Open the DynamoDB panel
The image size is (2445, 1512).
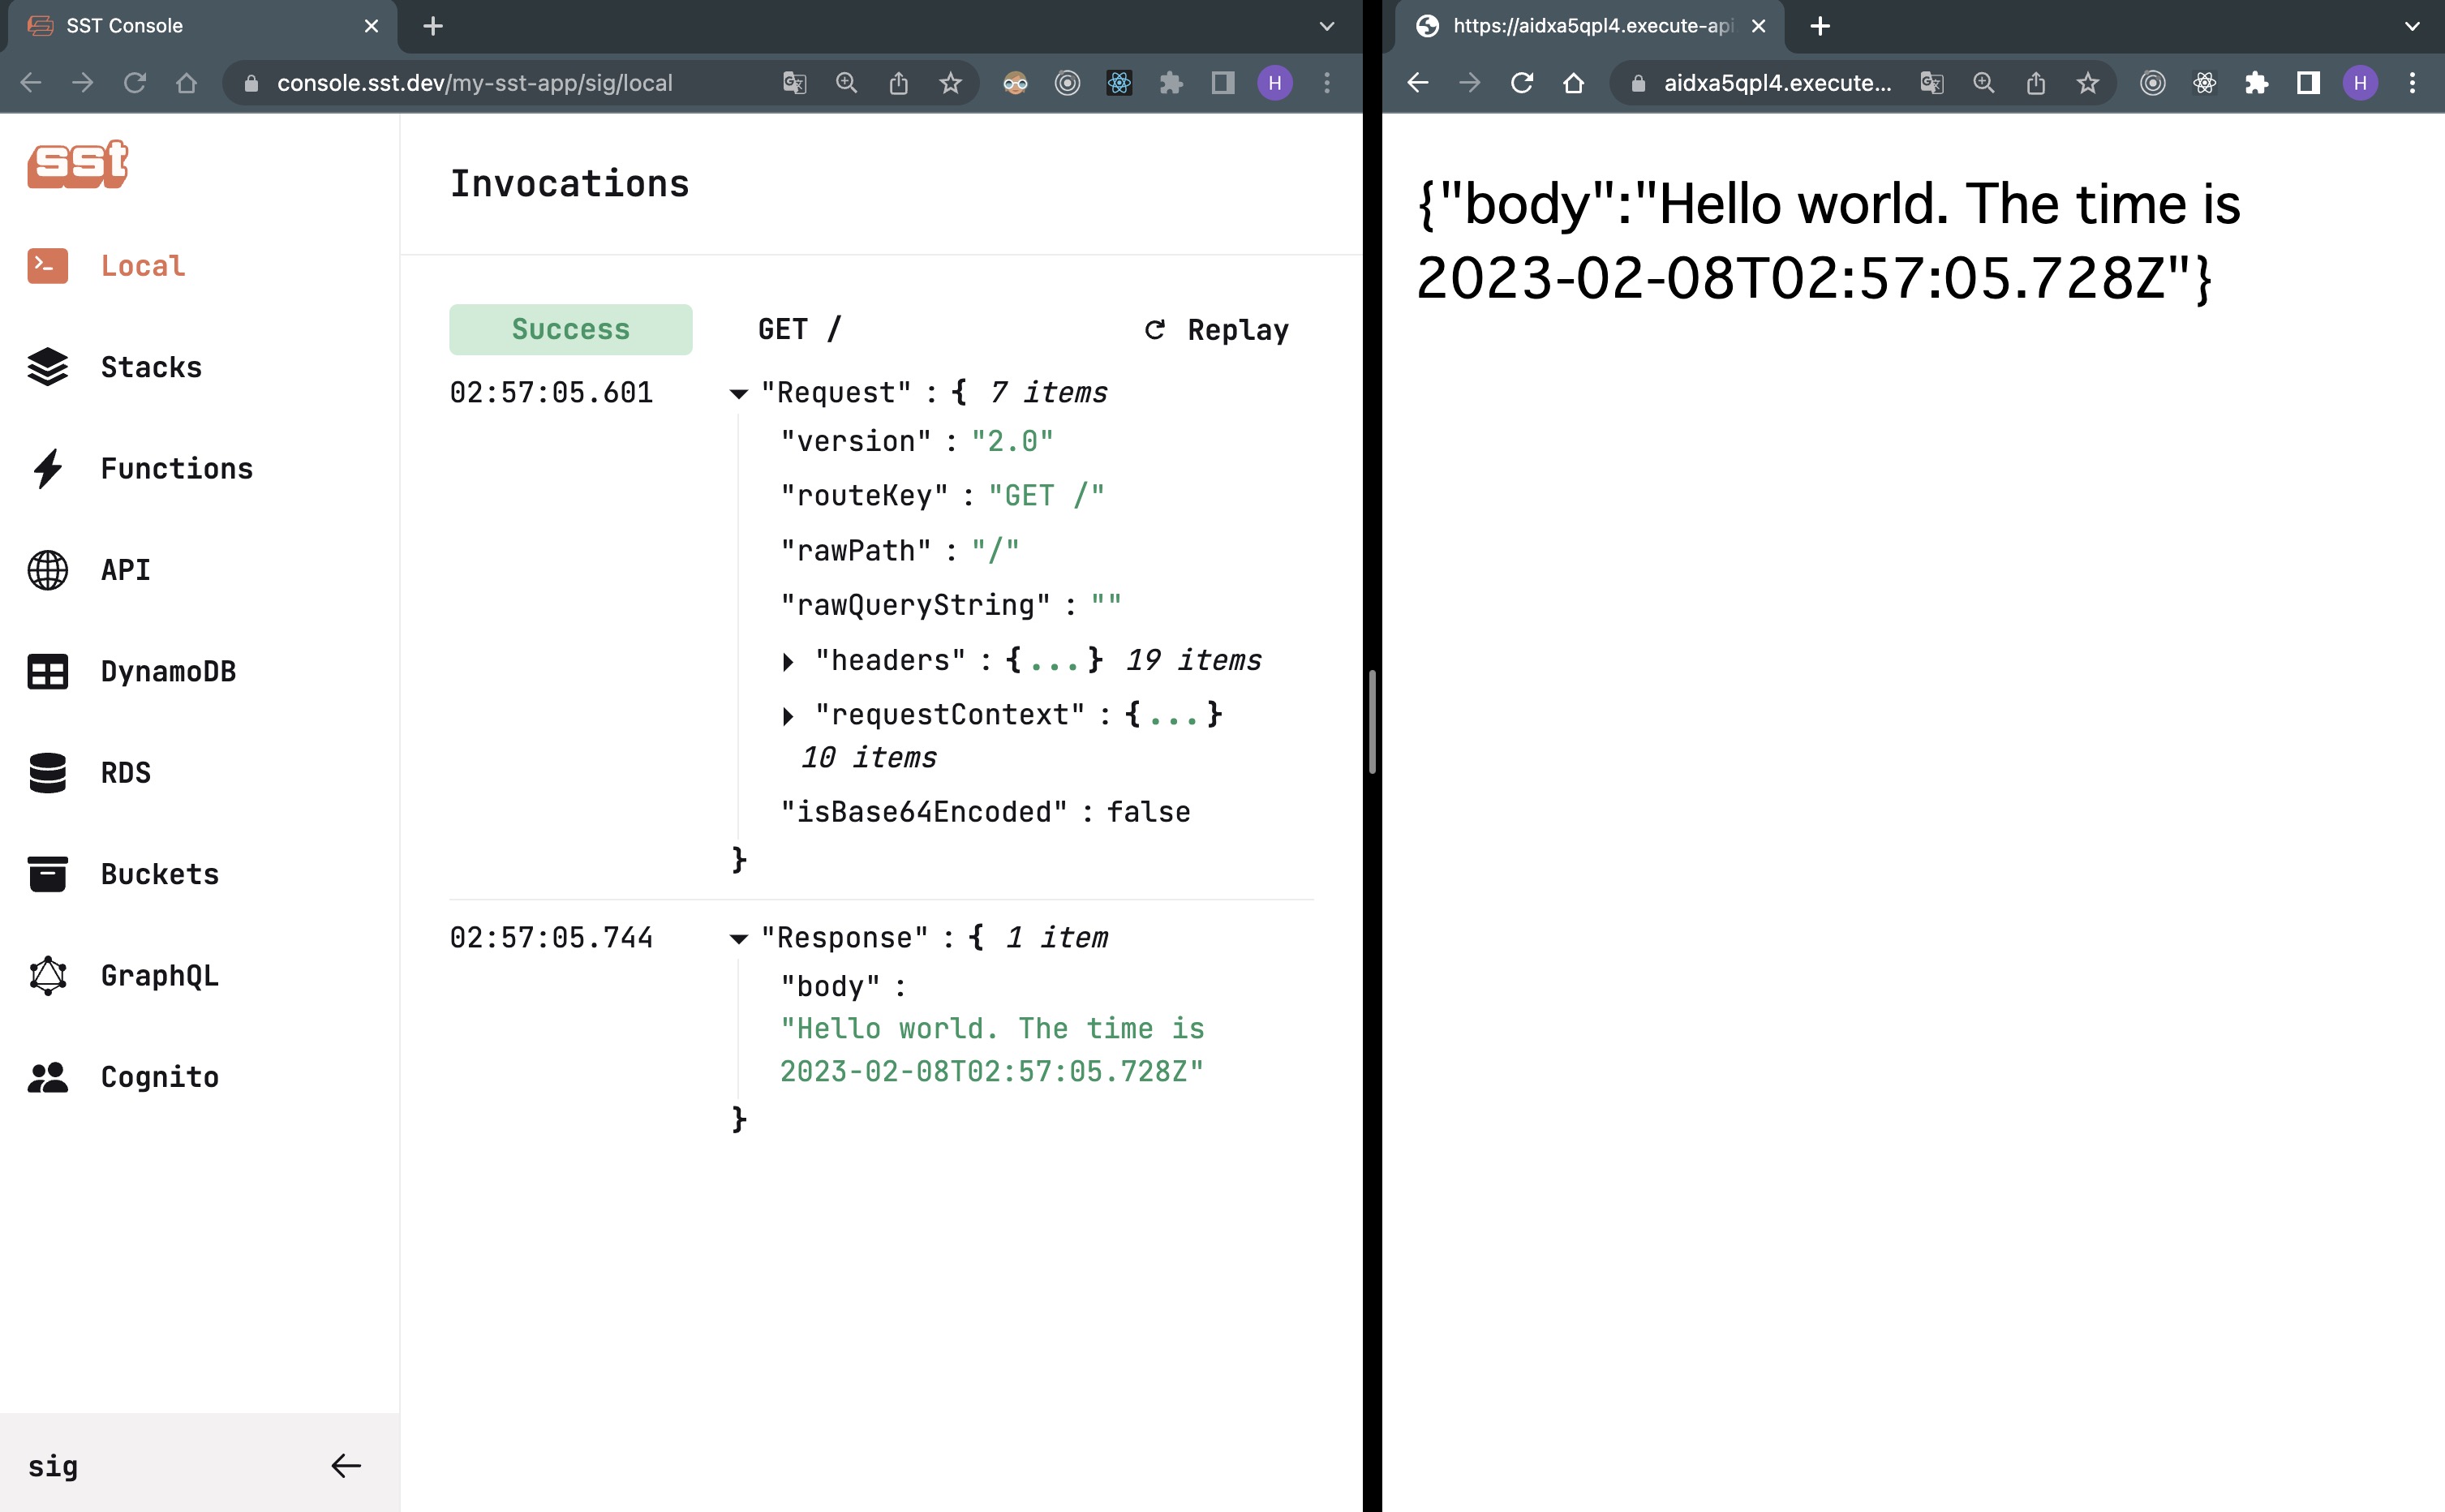tap(168, 671)
